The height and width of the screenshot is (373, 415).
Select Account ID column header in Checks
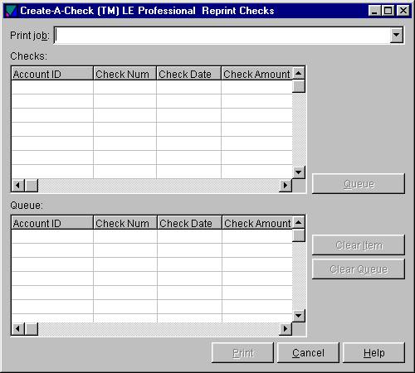(x=52, y=74)
